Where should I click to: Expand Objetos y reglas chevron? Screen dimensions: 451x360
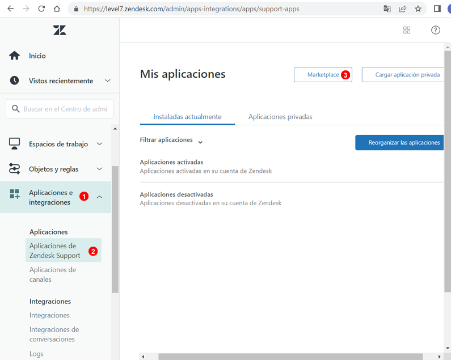tap(99, 169)
